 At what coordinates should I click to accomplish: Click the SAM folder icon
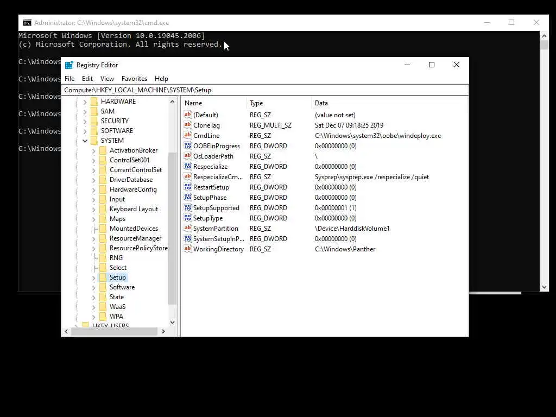(94, 111)
